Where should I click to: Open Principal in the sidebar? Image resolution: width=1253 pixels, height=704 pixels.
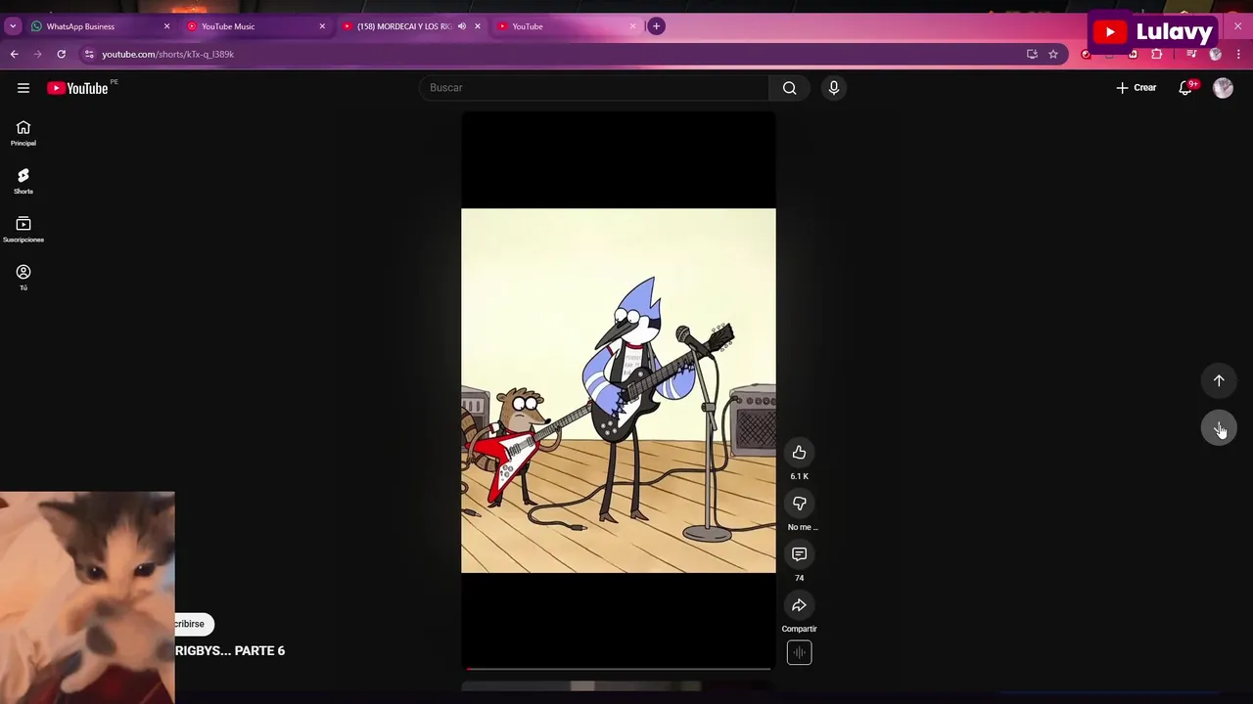pyautogui.click(x=23, y=134)
